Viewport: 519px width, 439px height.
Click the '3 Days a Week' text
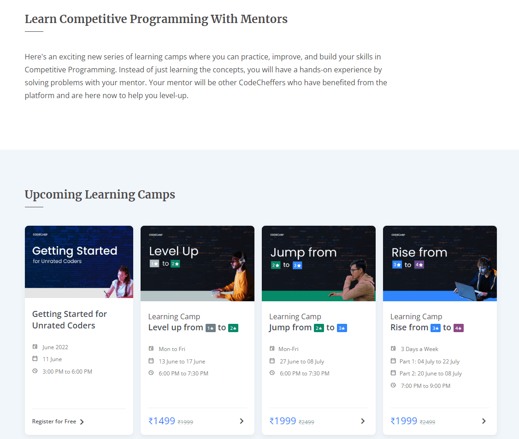[419, 349]
